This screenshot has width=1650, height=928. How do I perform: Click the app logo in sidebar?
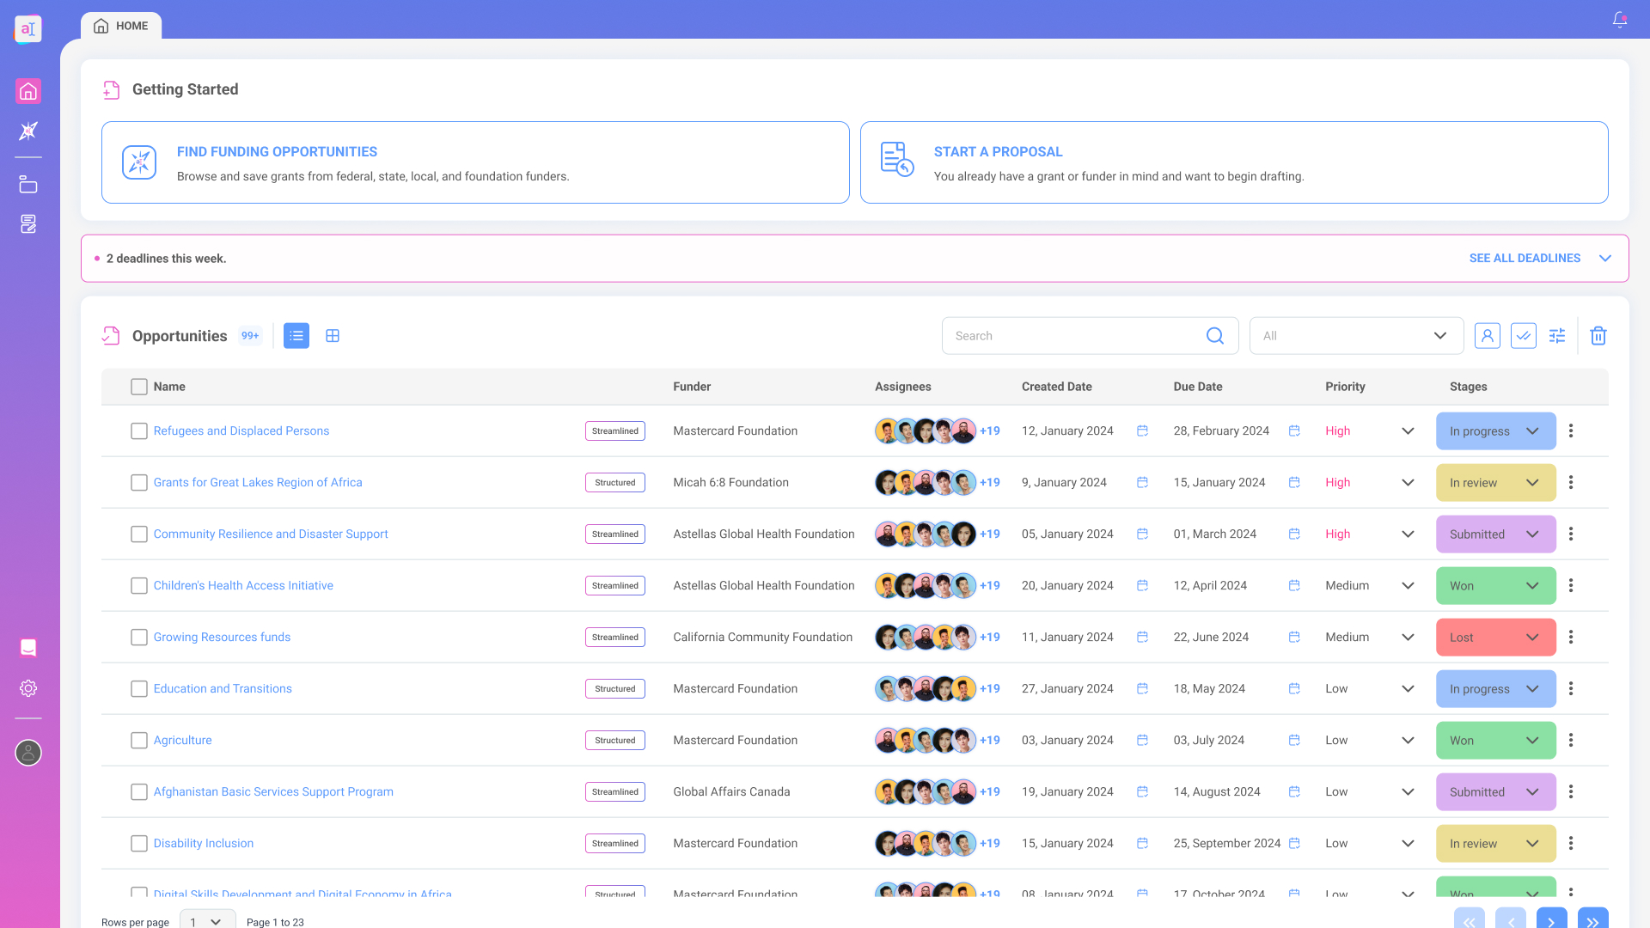(x=28, y=29)
